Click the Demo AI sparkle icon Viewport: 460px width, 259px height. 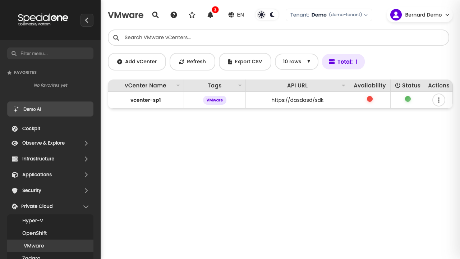pyautogui.click(x=16, y=109)
